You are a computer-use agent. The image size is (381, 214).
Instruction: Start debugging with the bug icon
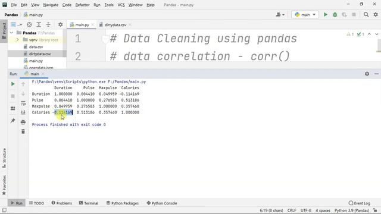point(335,15)
